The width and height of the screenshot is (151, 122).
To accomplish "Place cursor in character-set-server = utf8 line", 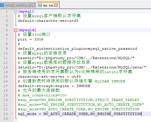I will (x=49, y=77).
